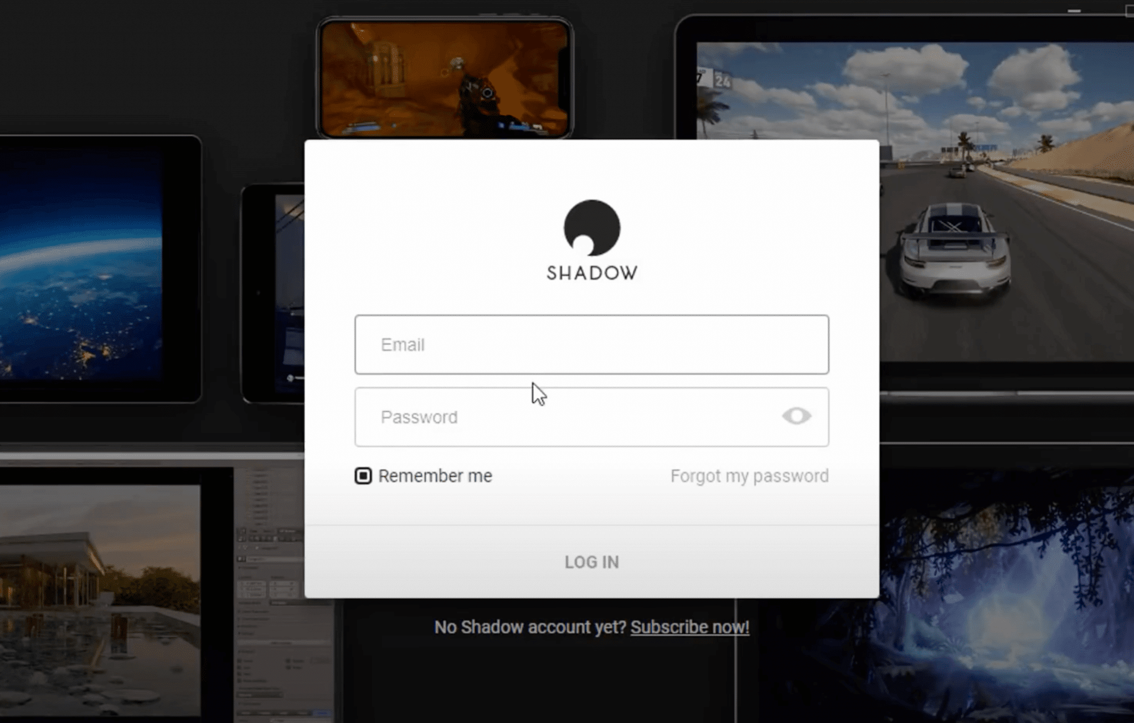Click the Remember me label text
This screenshot has width=1134, height=723.
click(x=435, y=476)
